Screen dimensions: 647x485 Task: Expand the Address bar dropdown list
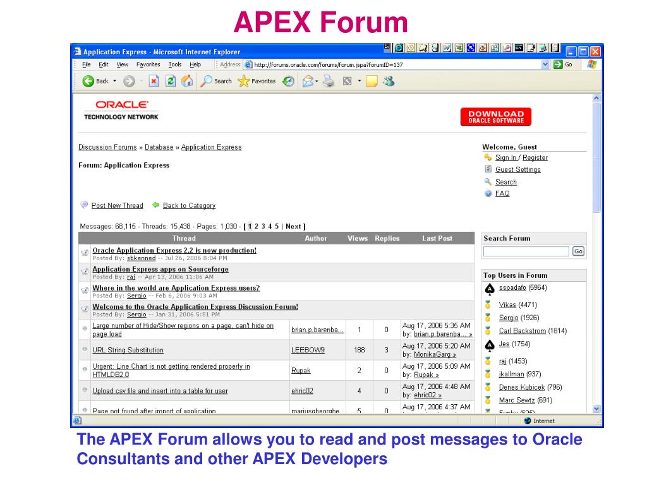click(x=545, y=64)
